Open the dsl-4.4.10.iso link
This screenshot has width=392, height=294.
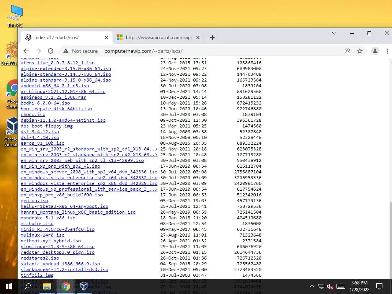[x=40, y=137]
